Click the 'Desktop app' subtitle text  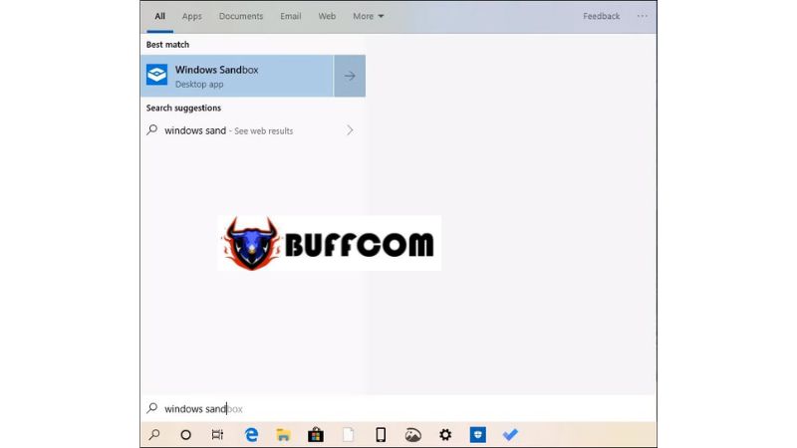pyautogui.click(x=199, y=85)
